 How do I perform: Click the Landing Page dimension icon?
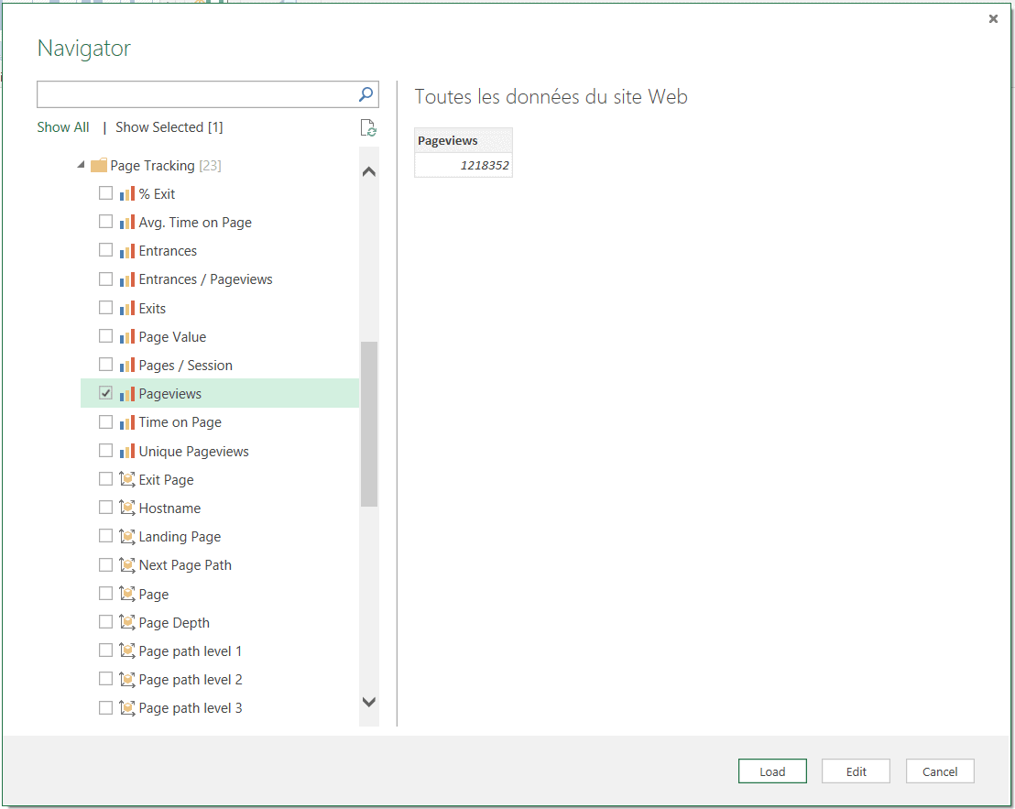(127, 536)
